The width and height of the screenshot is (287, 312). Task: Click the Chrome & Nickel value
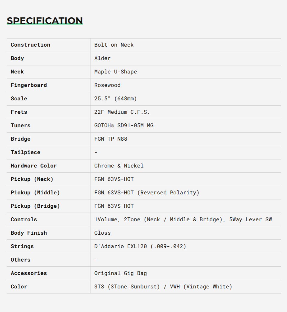[x=119, y=166]
